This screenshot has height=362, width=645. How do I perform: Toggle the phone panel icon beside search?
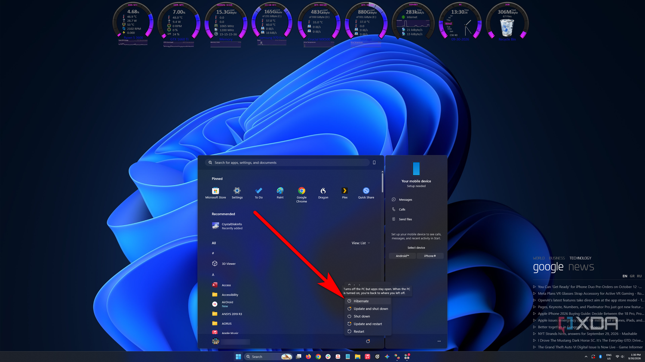click(374, 163)
